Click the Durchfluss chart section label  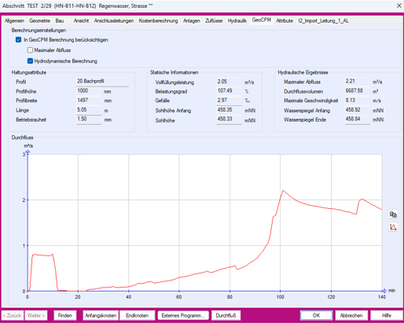[22, 138]
